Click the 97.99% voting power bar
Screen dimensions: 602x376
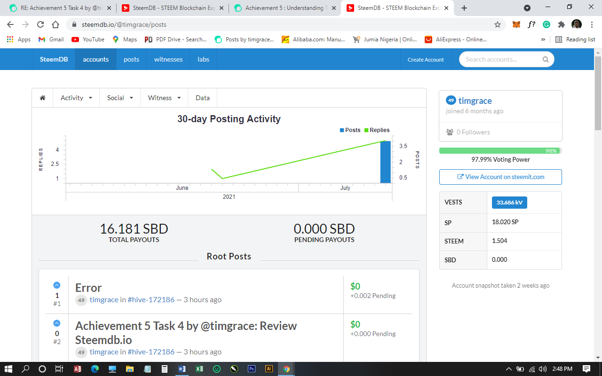click(x=500, y=151)
